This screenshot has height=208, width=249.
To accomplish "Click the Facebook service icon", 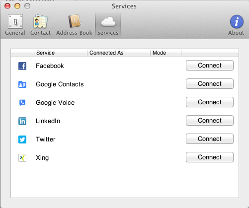I will (22, 66).
